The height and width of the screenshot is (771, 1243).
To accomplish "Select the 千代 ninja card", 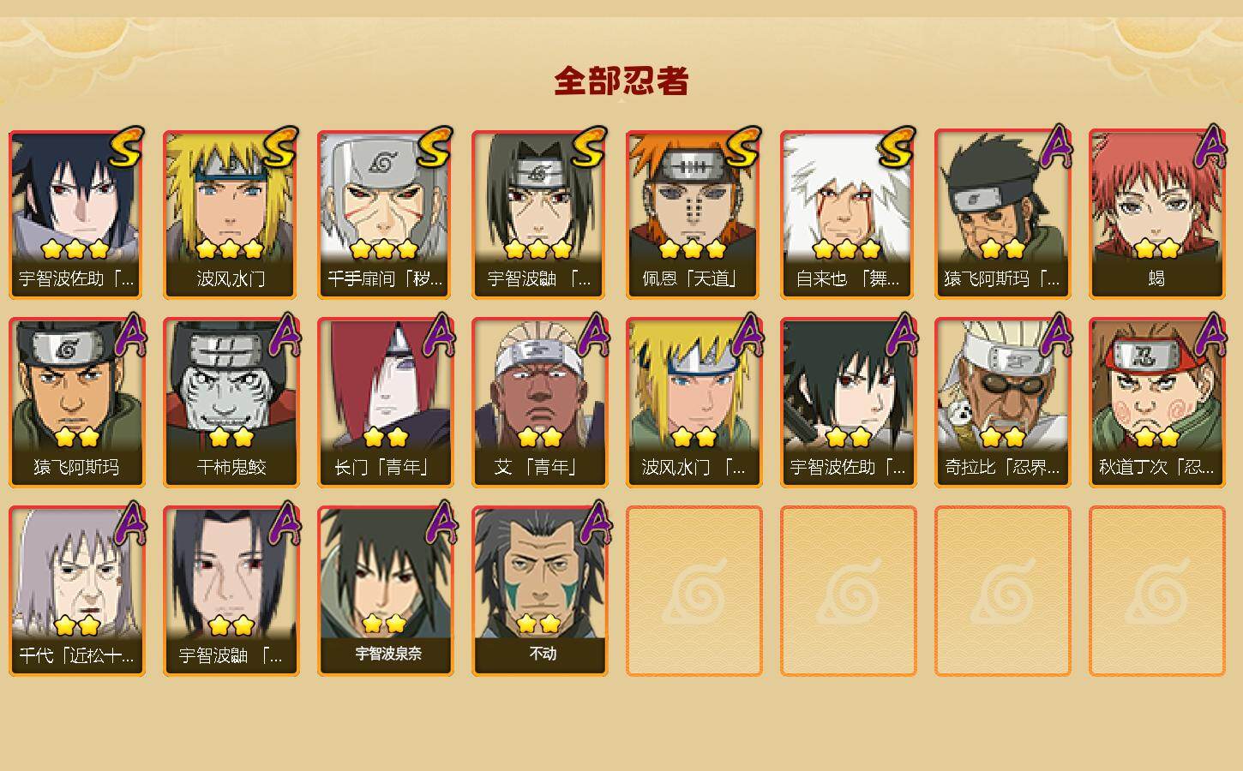I will (x=76, y=590).
